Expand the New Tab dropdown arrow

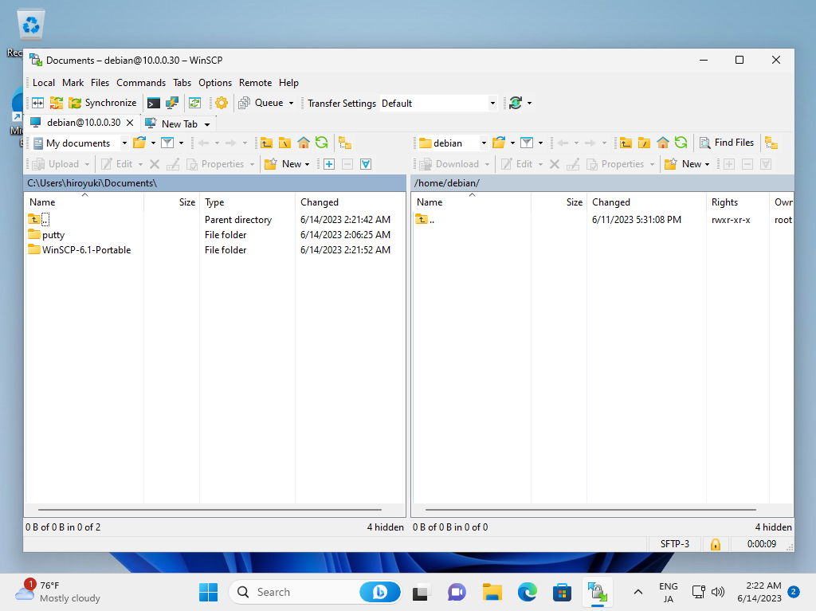pyautogui.click(x=207, y=124)
